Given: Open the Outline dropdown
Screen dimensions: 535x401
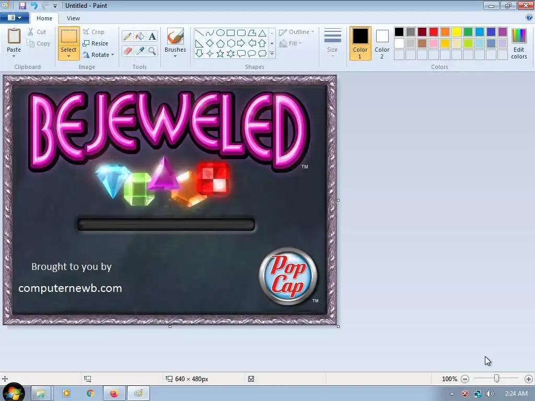Looking at the screenshot, I should tap(297, 32).
